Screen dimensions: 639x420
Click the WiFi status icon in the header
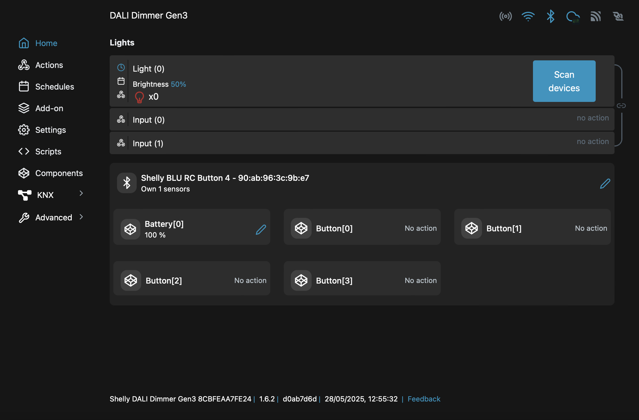528,16
